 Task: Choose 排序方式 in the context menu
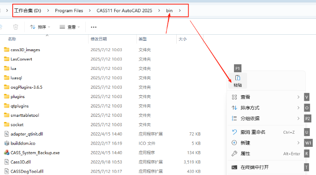266,108
